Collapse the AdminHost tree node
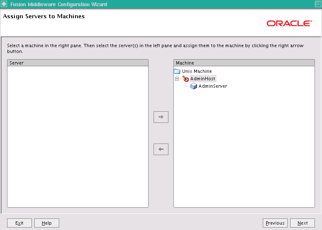 177,79
